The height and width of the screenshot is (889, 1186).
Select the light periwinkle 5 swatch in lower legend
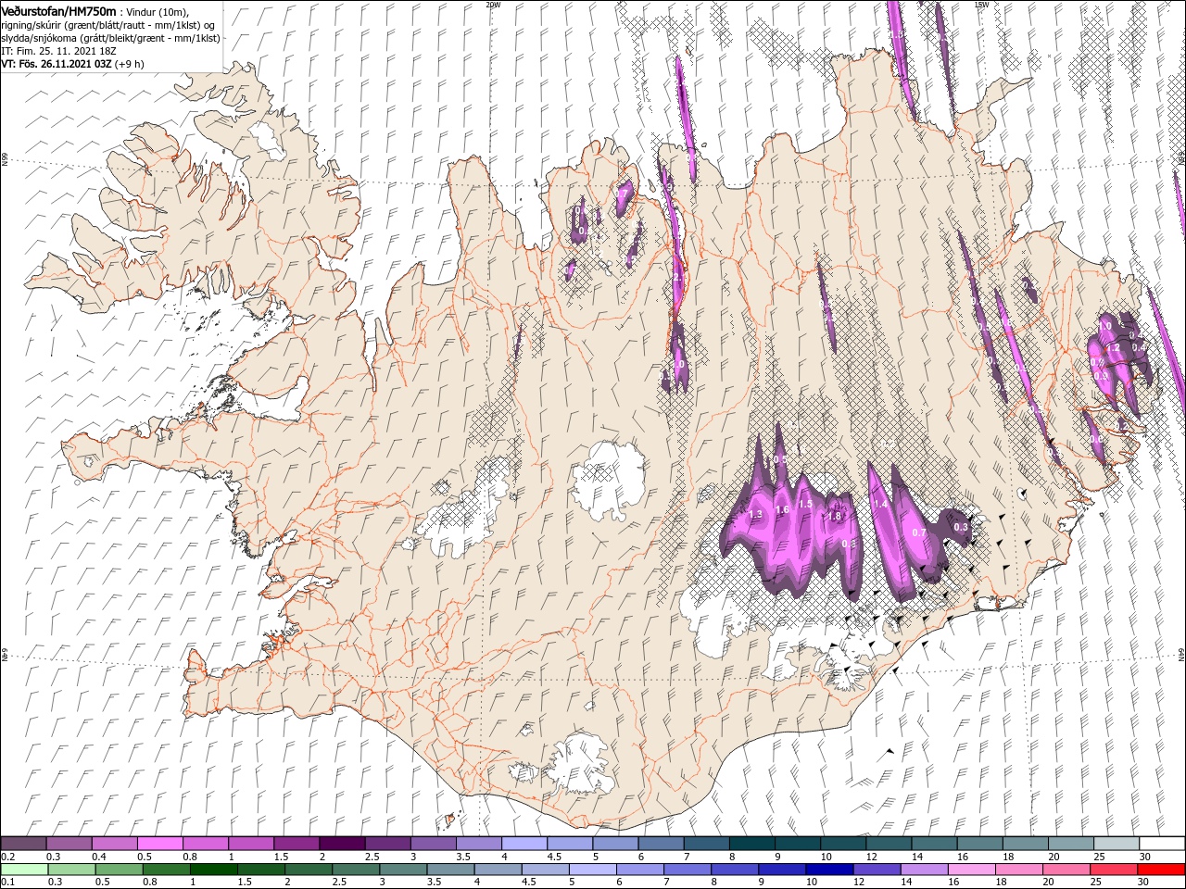tap(593, 869)
